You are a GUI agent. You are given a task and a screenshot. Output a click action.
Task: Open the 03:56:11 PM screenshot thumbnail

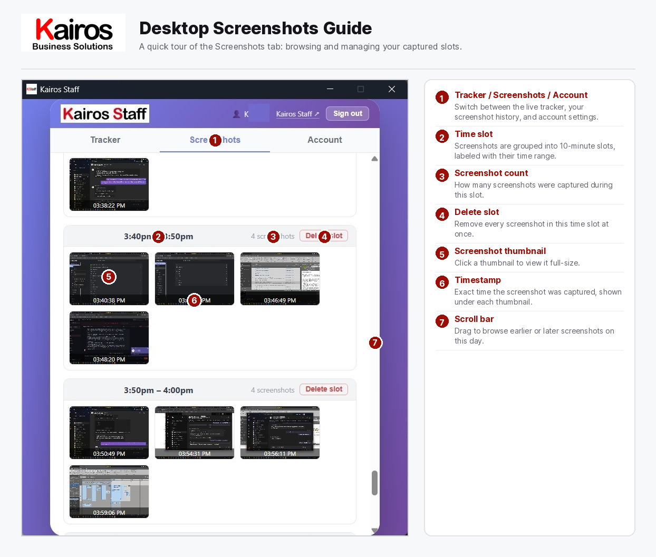[x=280, y=433]
